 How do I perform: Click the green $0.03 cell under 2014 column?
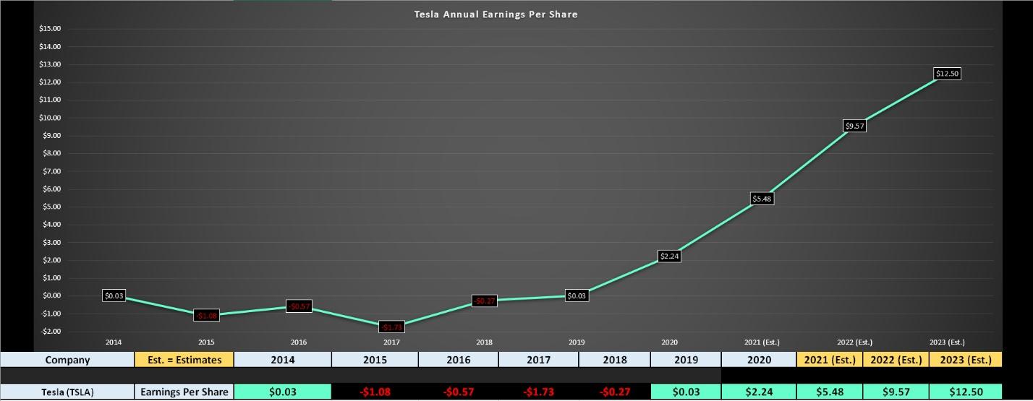point(283,392)
